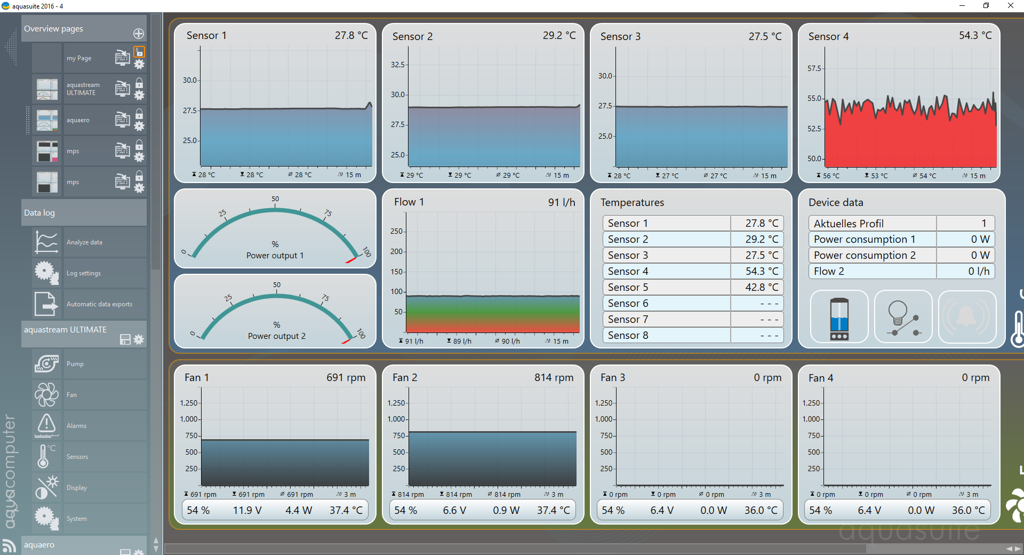1024x555 pixels.
Task: Open the Sensors thermometer icon
Action: [x=46, y=456]
